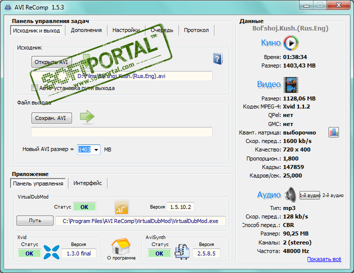Image resolution: width=354 pixels, height=273 pixels.
Task: Switch to the Очередь tab
Action: [x=162, y=30]
